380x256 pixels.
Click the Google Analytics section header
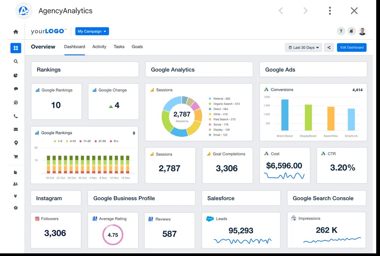[199, 69]
